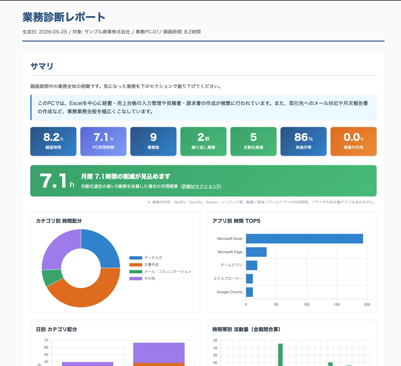Click the 実操作率 86% card
Image resolution: width=401 pixels, height=366 pixels.
pos(304,141)
